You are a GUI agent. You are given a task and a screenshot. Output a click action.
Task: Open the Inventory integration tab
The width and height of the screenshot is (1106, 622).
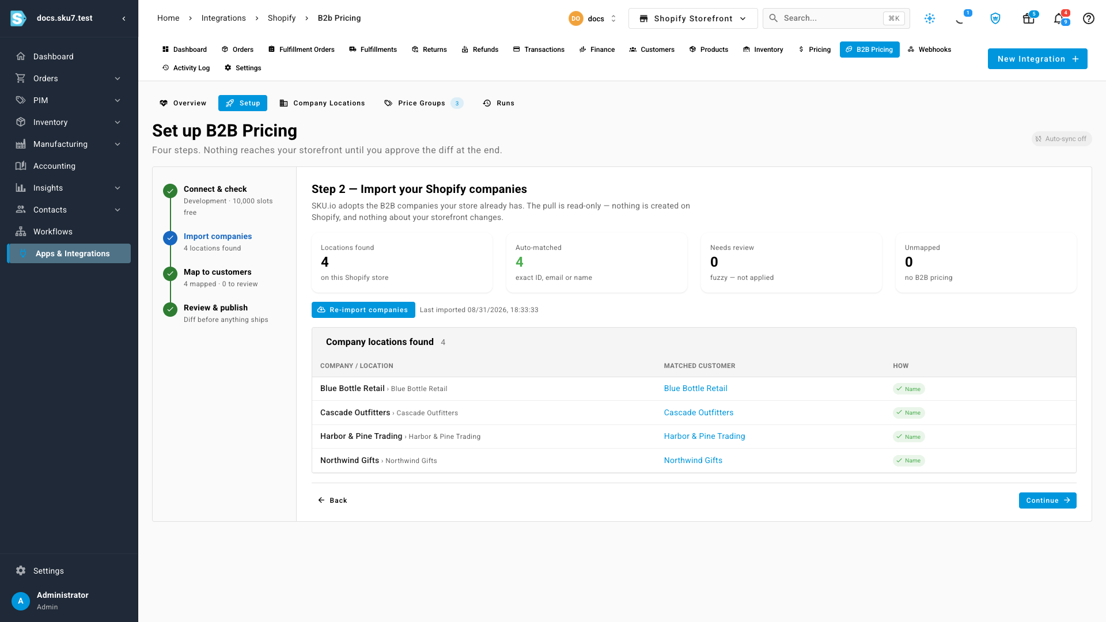coord(763,50)
